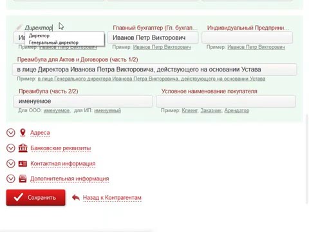Expand the Банковские реквизиты chevron
309x232 pixels.
pos(11,148)
